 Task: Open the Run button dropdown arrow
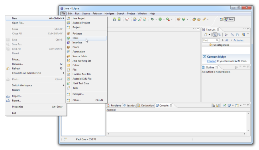click(x=164, y=19)
